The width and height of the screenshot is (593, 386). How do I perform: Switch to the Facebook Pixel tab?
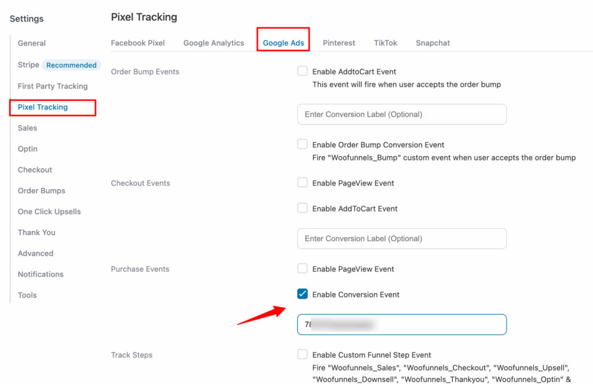pos(138,43)
